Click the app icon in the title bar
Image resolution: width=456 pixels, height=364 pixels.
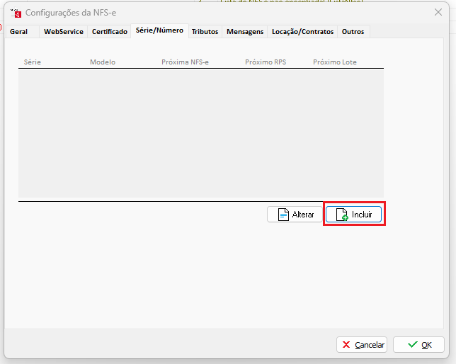pos(16,13)
